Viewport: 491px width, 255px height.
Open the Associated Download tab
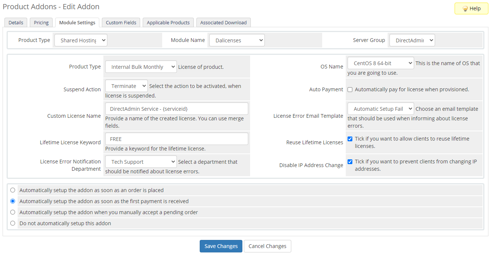(x=223, y=22)
